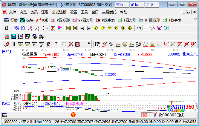Open the 公式选股 menu
The width and height of the screenshot is (199, 126).
pos(59,12)
